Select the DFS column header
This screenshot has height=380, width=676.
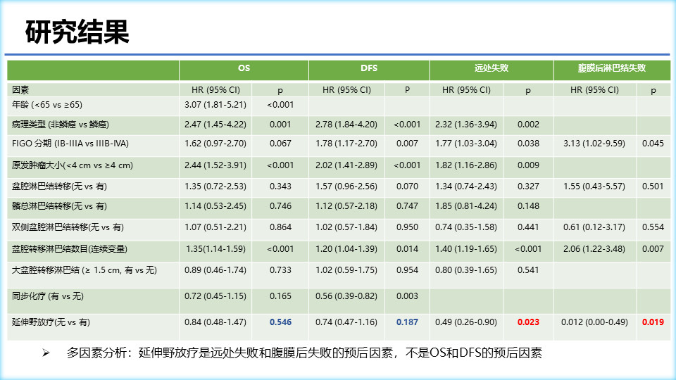coord(369,68)
